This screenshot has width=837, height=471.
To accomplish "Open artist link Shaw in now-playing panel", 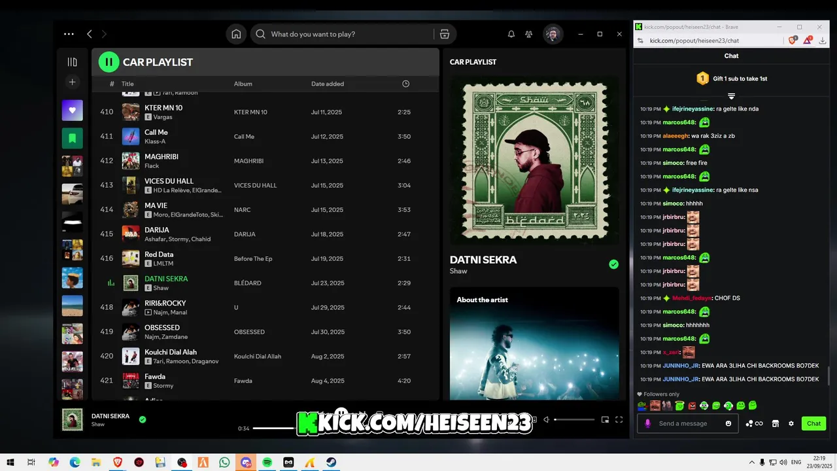I will [x=458, y=271].
